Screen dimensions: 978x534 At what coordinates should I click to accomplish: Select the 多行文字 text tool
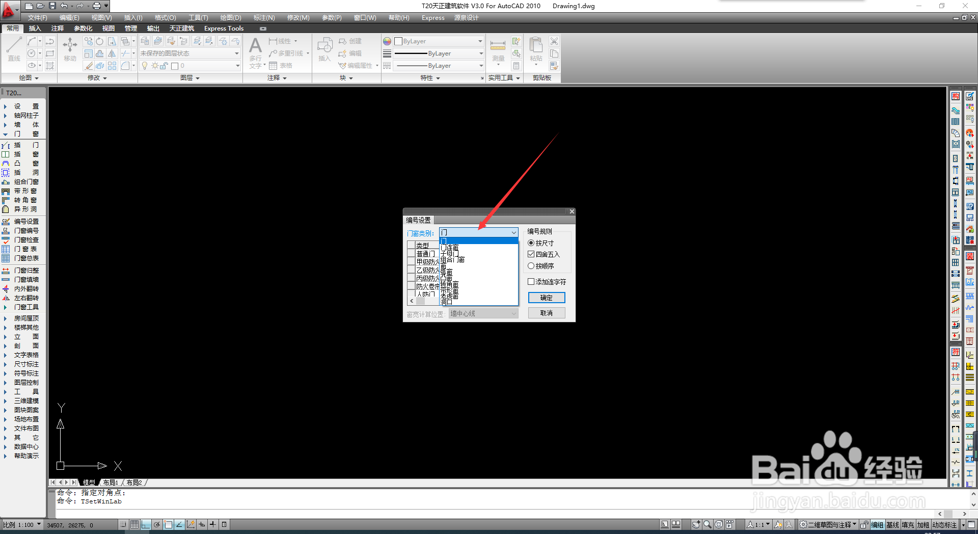click(256, 52)
